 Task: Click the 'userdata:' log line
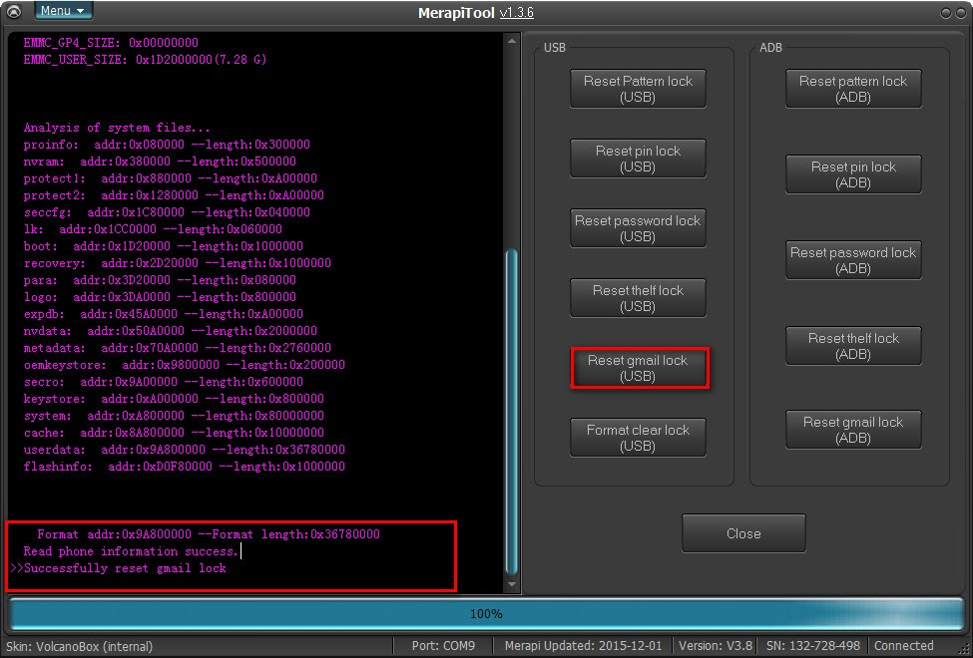[x=185, y=450]
